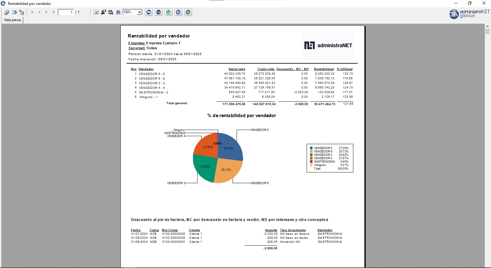Viewport: 491px width, 268px height.
Task: Click 'Empresa Ejemplo 1' text
Action: point(163,43)
